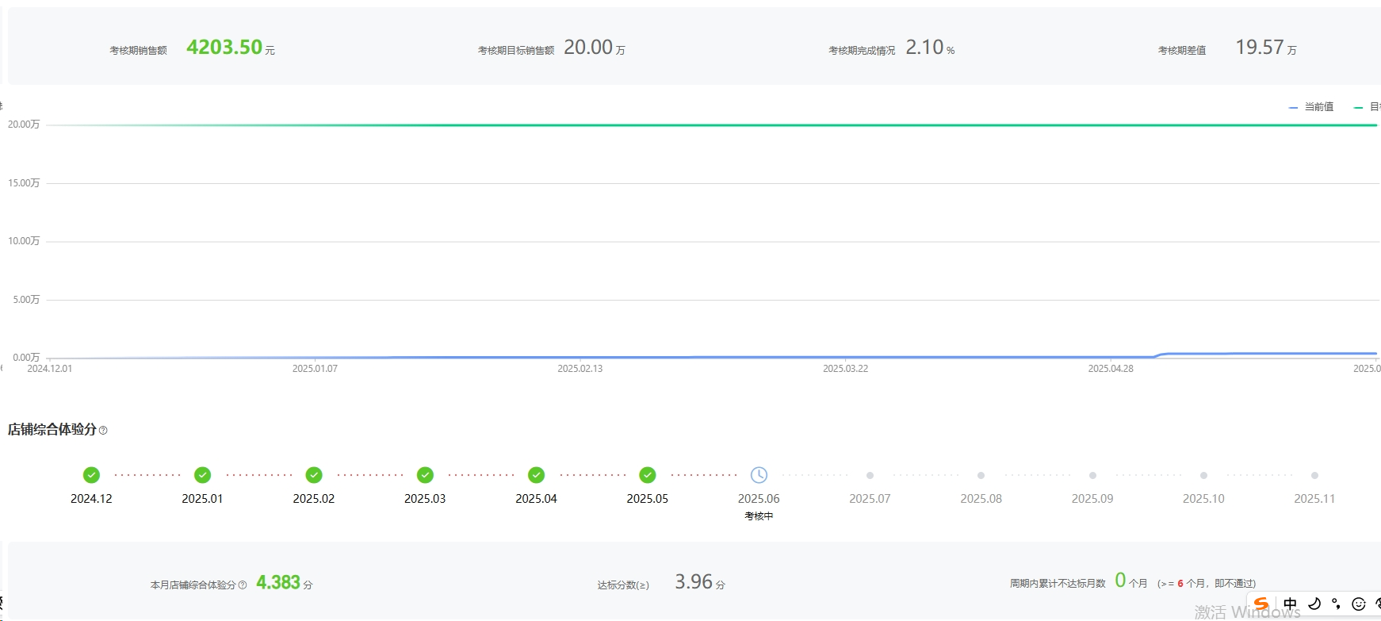The height and width of the screenshot is (621, 1381).
Task: Click the 2025.04 month label
Action: [x=536, y=499]
